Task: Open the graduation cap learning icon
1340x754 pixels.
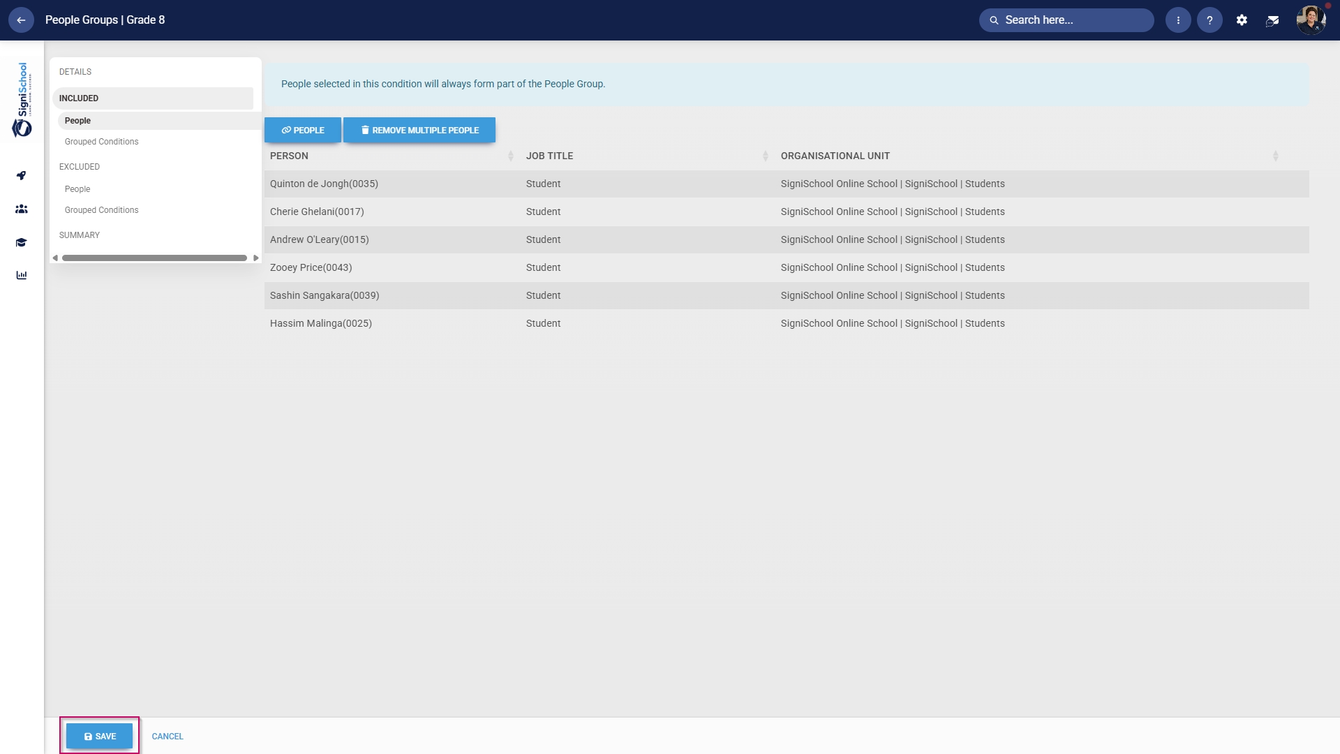Action: tap(22, 242)
